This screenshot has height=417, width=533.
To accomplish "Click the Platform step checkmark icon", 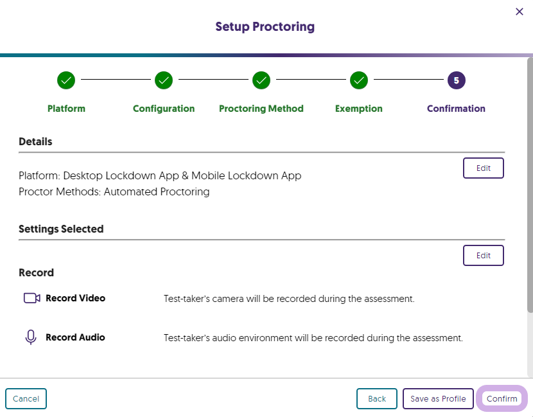I will [66, 80].
